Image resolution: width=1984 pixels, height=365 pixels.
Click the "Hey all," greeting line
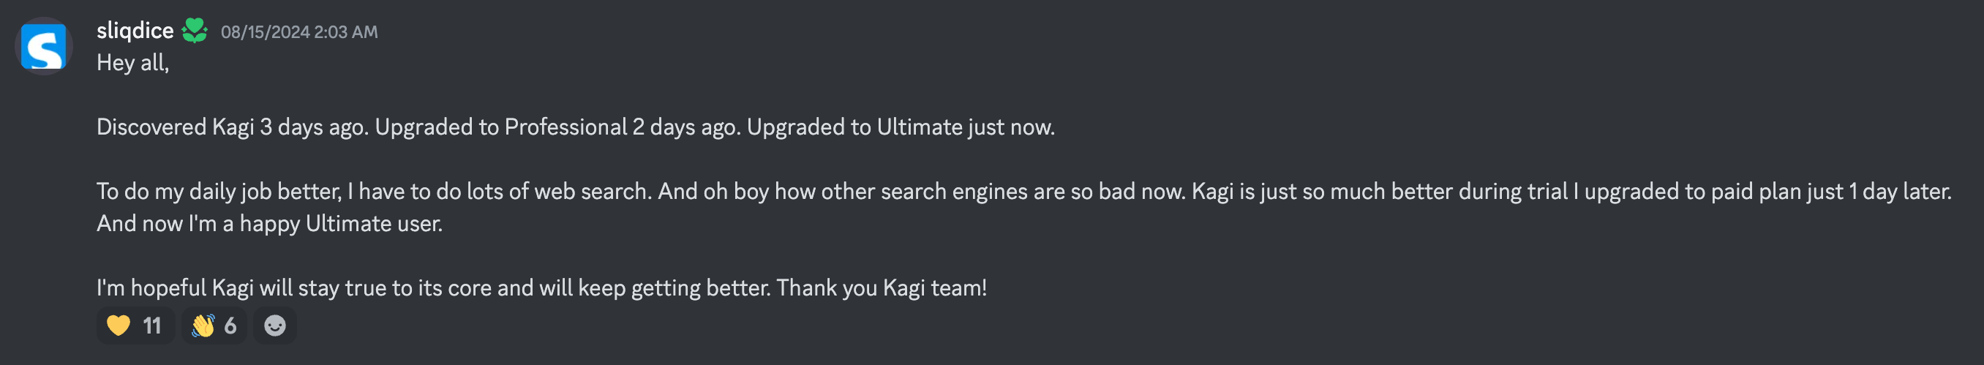132,63
